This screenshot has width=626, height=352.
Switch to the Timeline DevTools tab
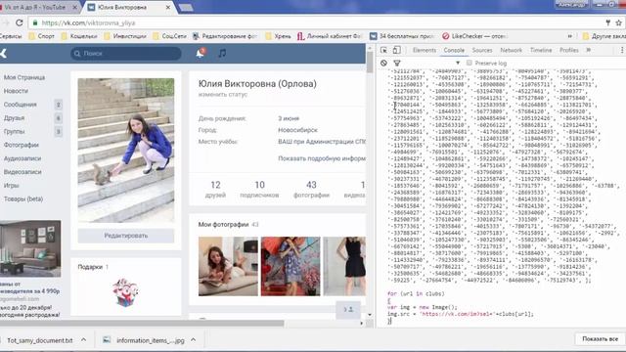(541, 50)
